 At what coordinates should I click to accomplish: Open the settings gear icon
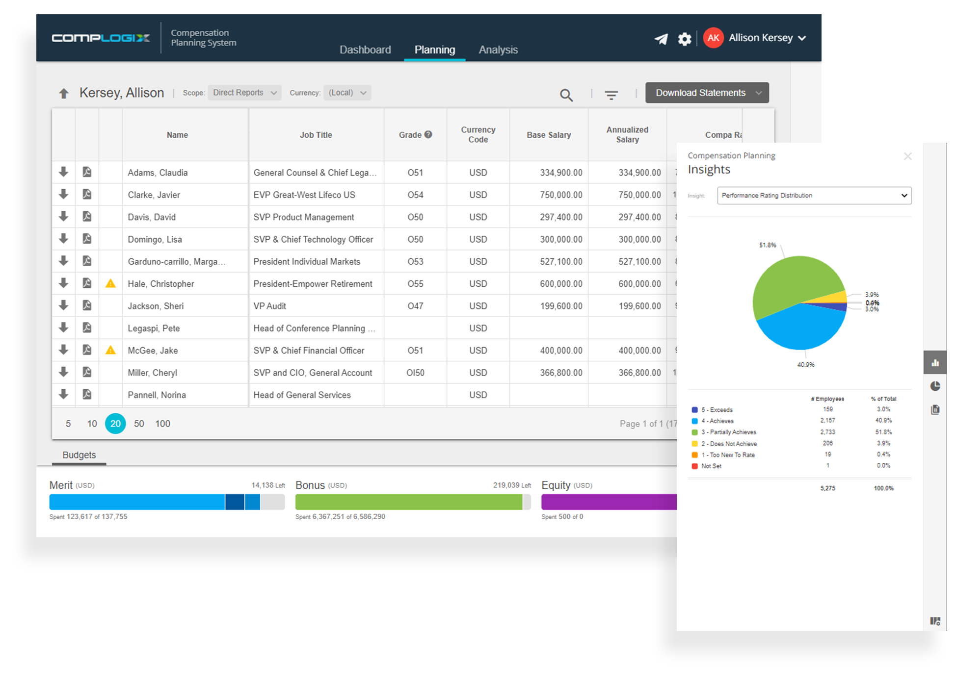(x=685, y=39)
